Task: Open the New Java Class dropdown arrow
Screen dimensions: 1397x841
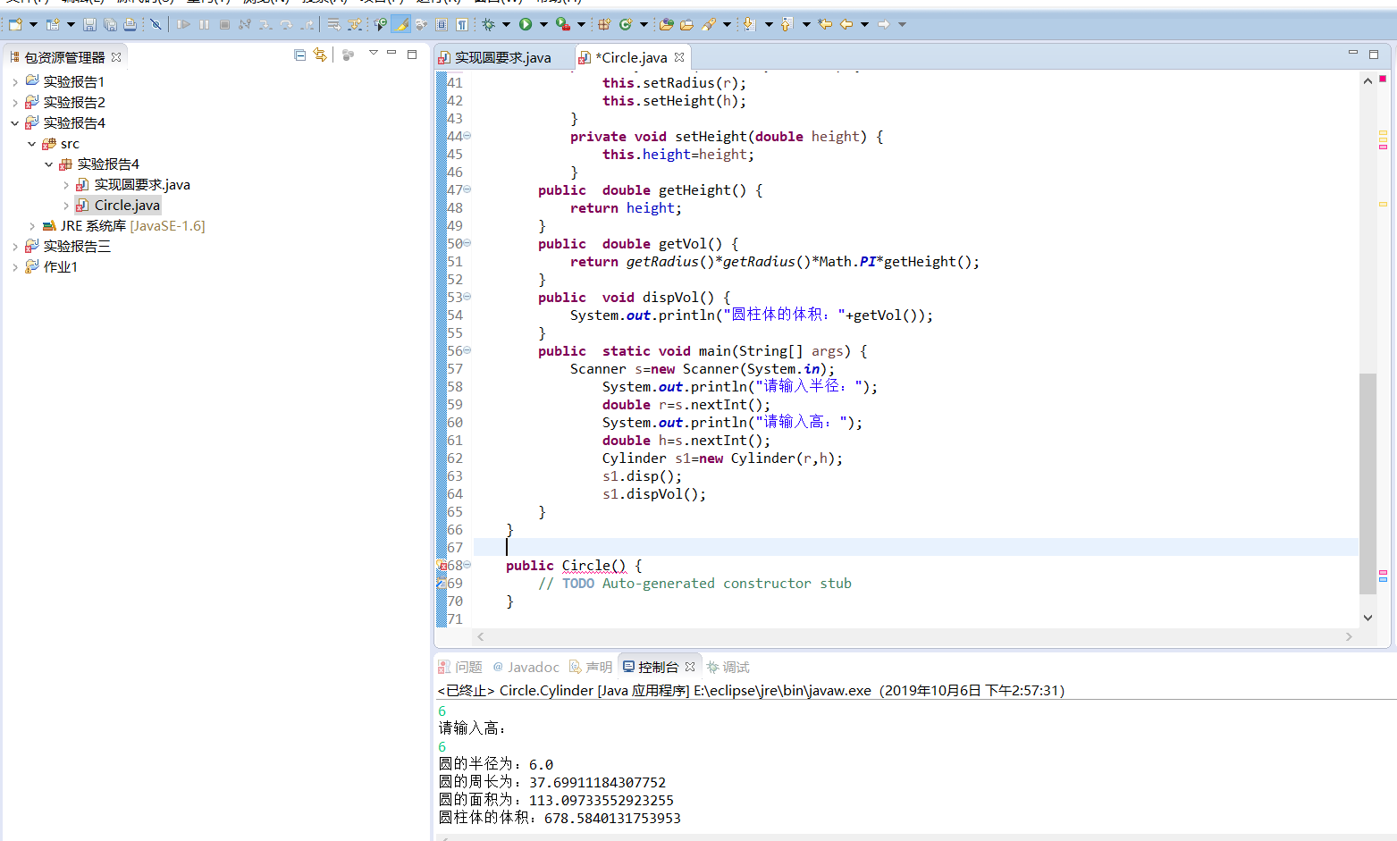Action: [x=644, y=24]
